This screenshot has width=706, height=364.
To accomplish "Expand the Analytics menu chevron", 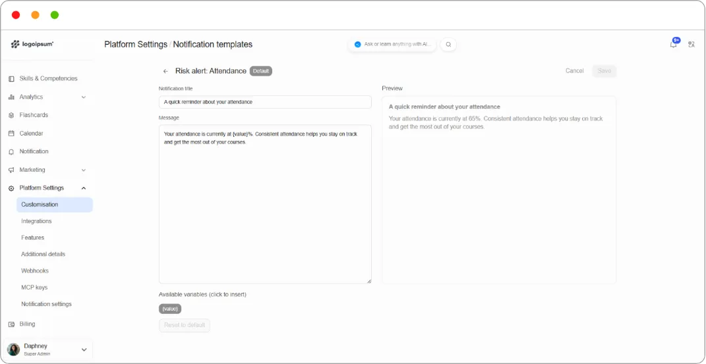I will (x=83, y=97).
